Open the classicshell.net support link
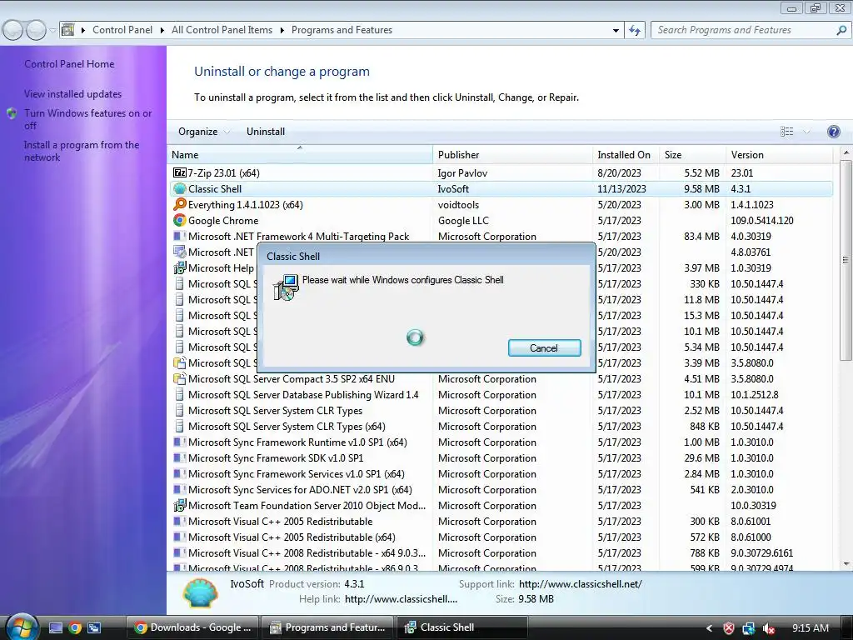The width and height of the screenshot is (853, 640). (x=580, y=584)
